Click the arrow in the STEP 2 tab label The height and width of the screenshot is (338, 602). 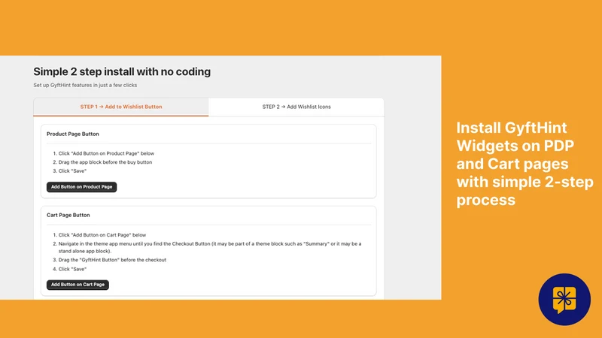point(284,107)
